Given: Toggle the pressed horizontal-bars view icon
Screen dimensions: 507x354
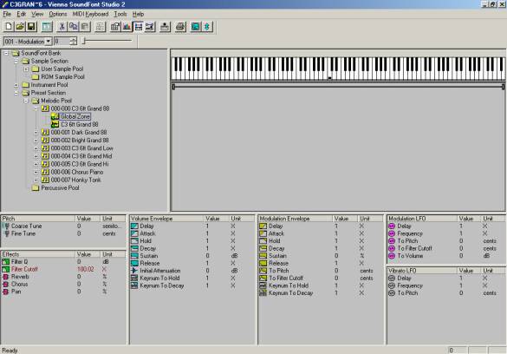Looking at the screenshot, I should tap(139, 27).
